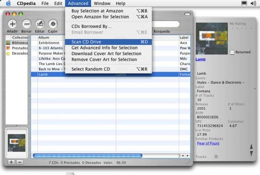This screenshot has height=175, width=260.
Task: Select the Lamb album row
Action: click(x=110, y=75)
